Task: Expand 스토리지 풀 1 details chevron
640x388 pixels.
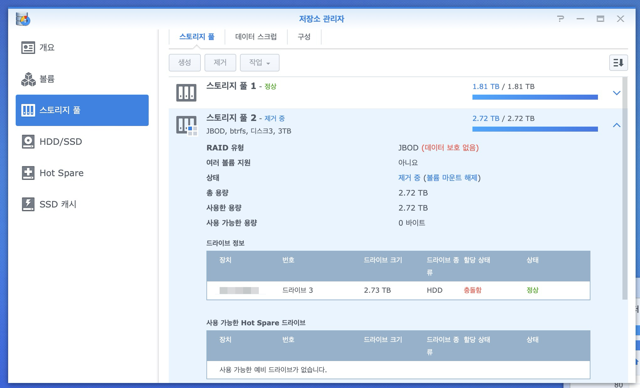Action: pos(616,93)
